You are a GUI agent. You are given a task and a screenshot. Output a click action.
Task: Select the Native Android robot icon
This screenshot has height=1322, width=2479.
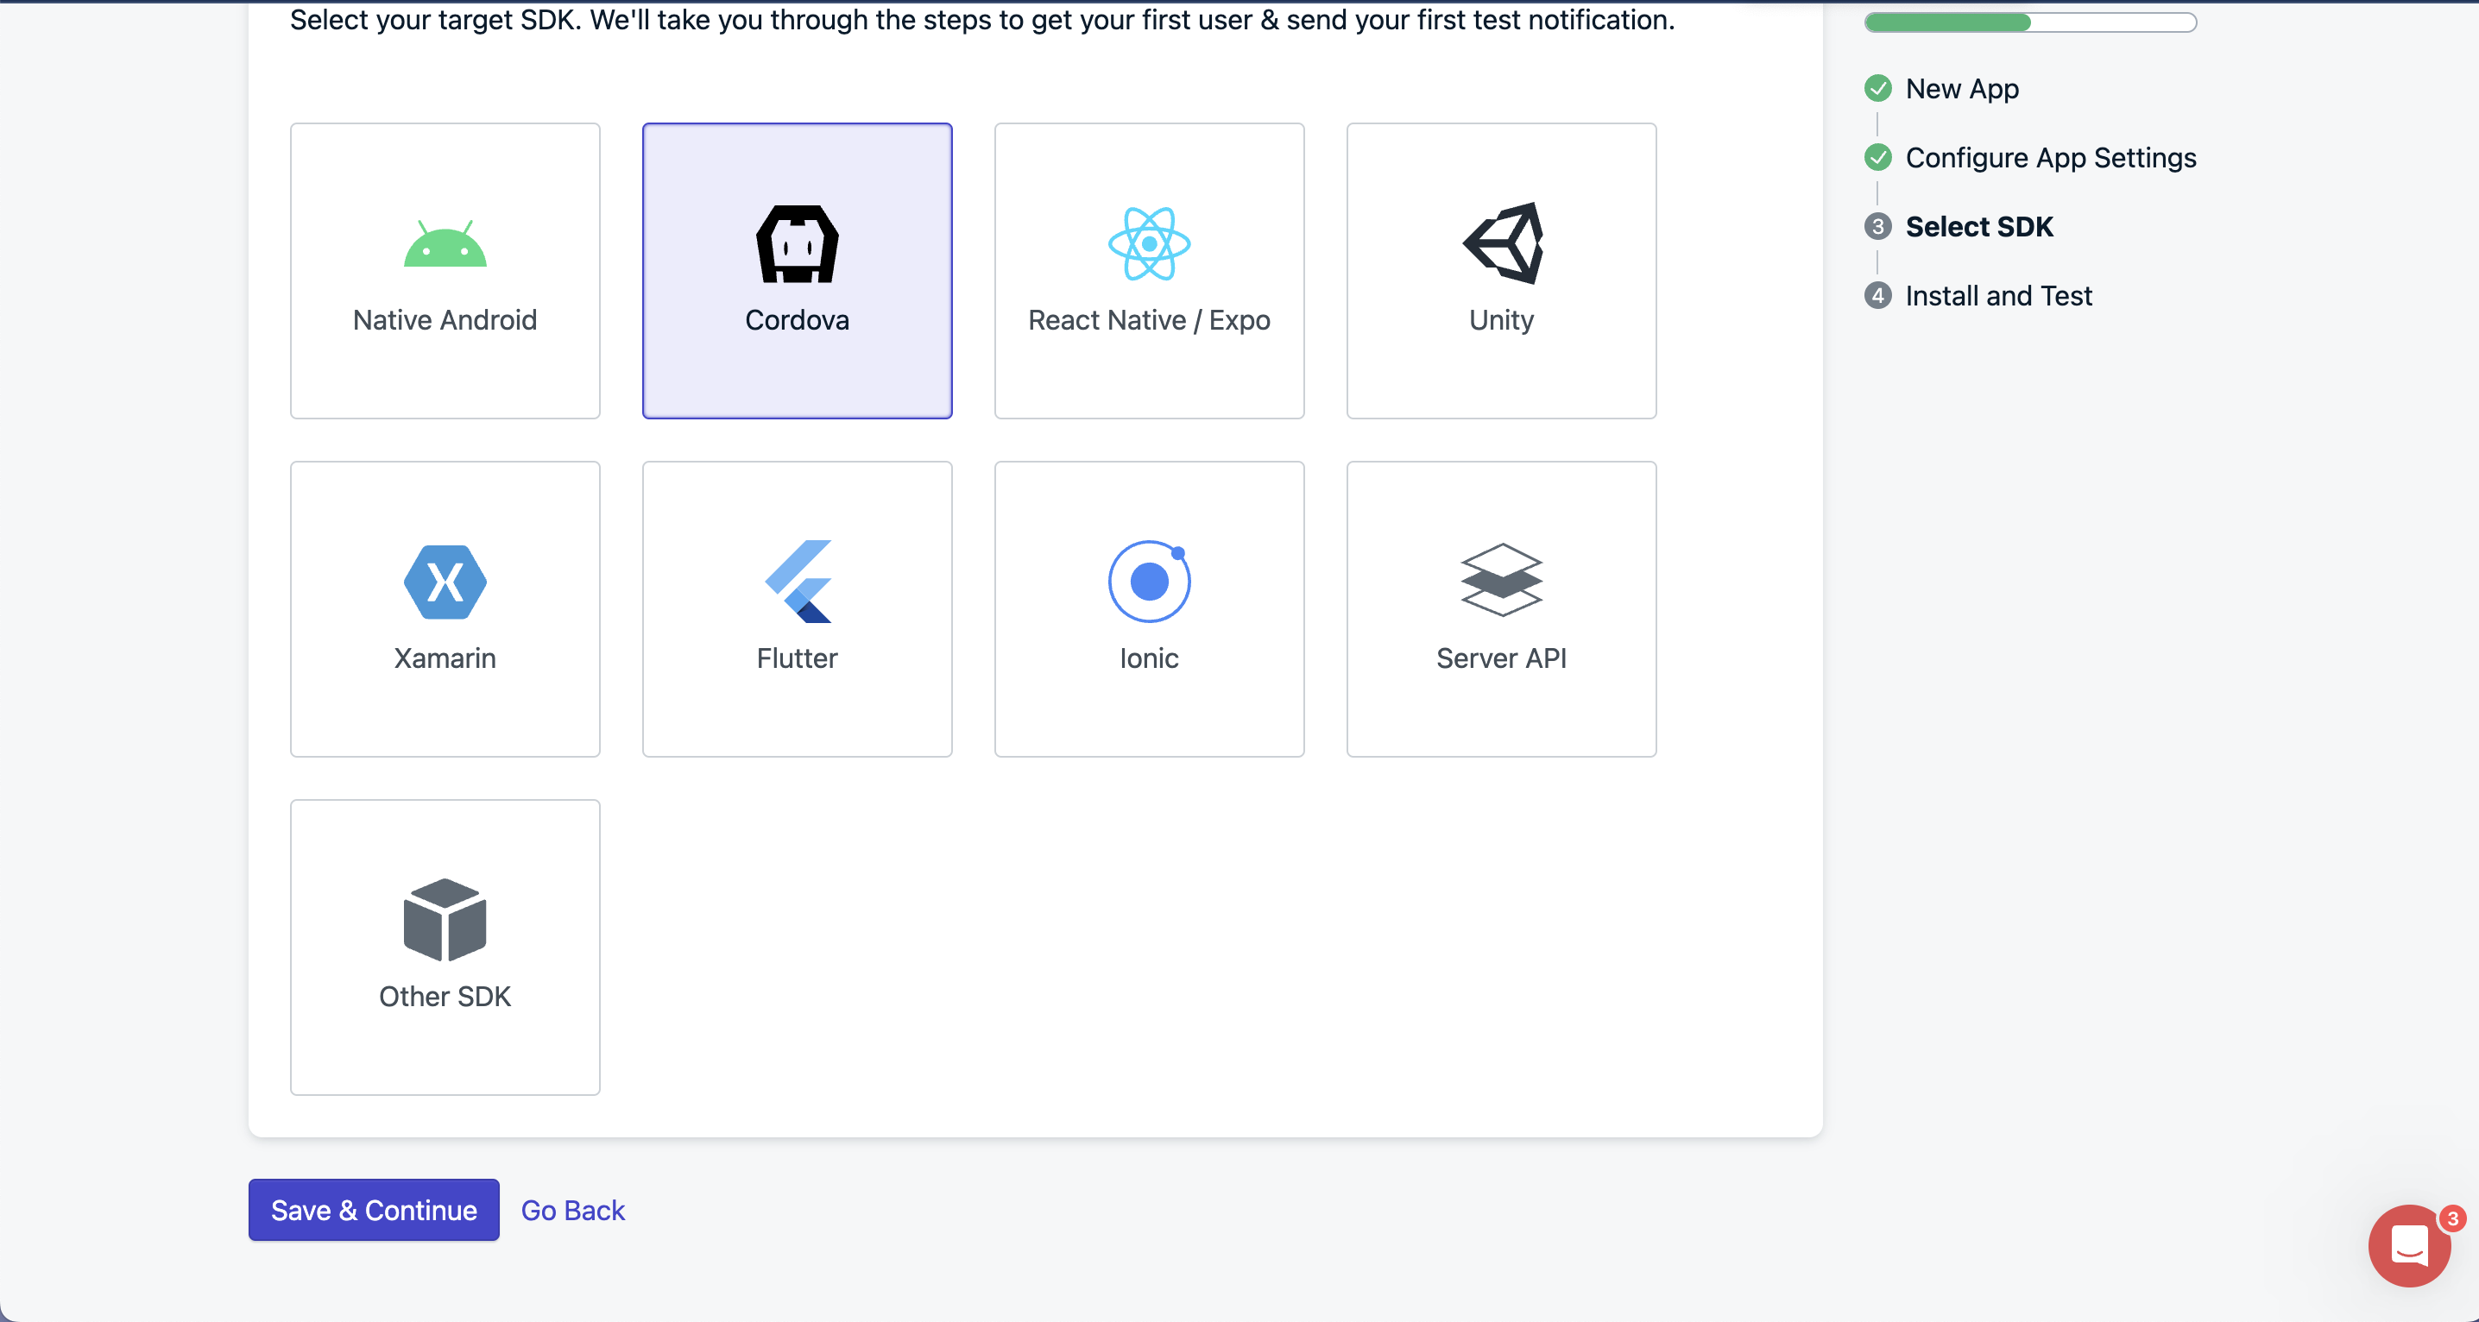[445, 243]
